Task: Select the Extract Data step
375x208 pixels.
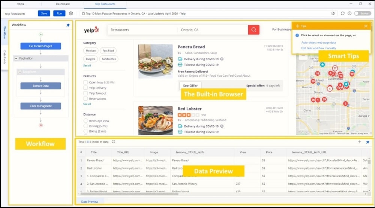Action: tap(40, 86)
